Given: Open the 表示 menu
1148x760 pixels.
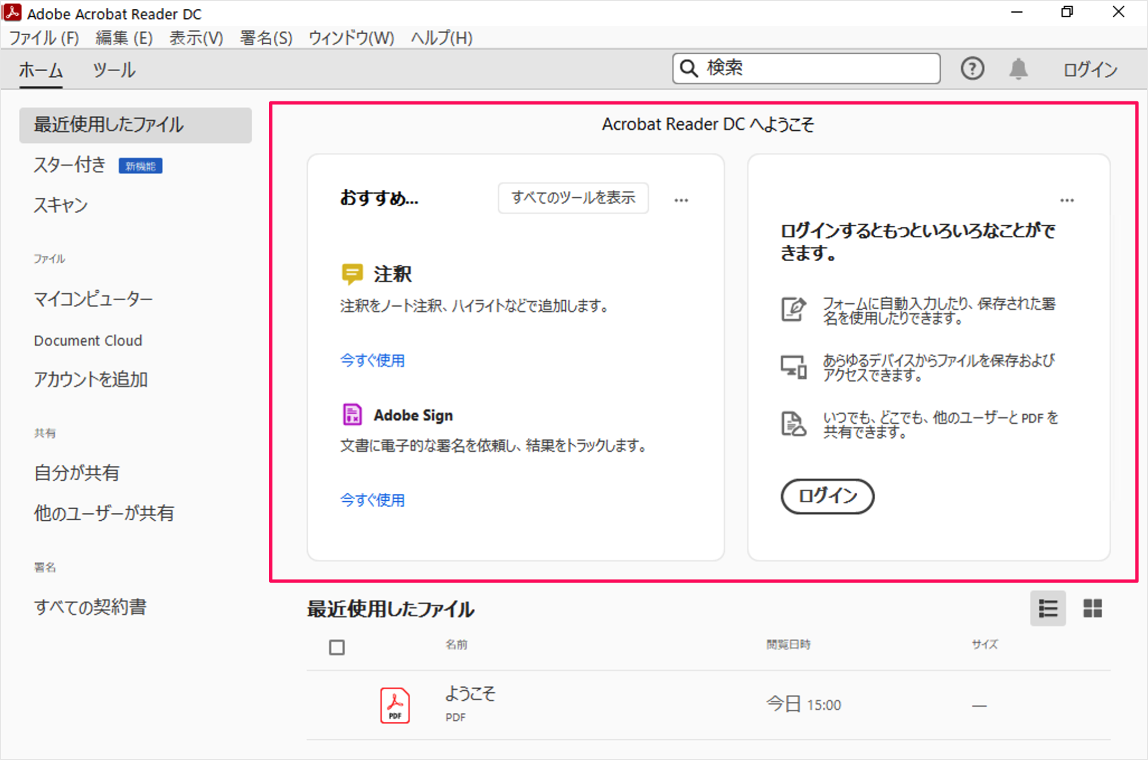Looking at the screenshot, I should [x=195, y=38].
